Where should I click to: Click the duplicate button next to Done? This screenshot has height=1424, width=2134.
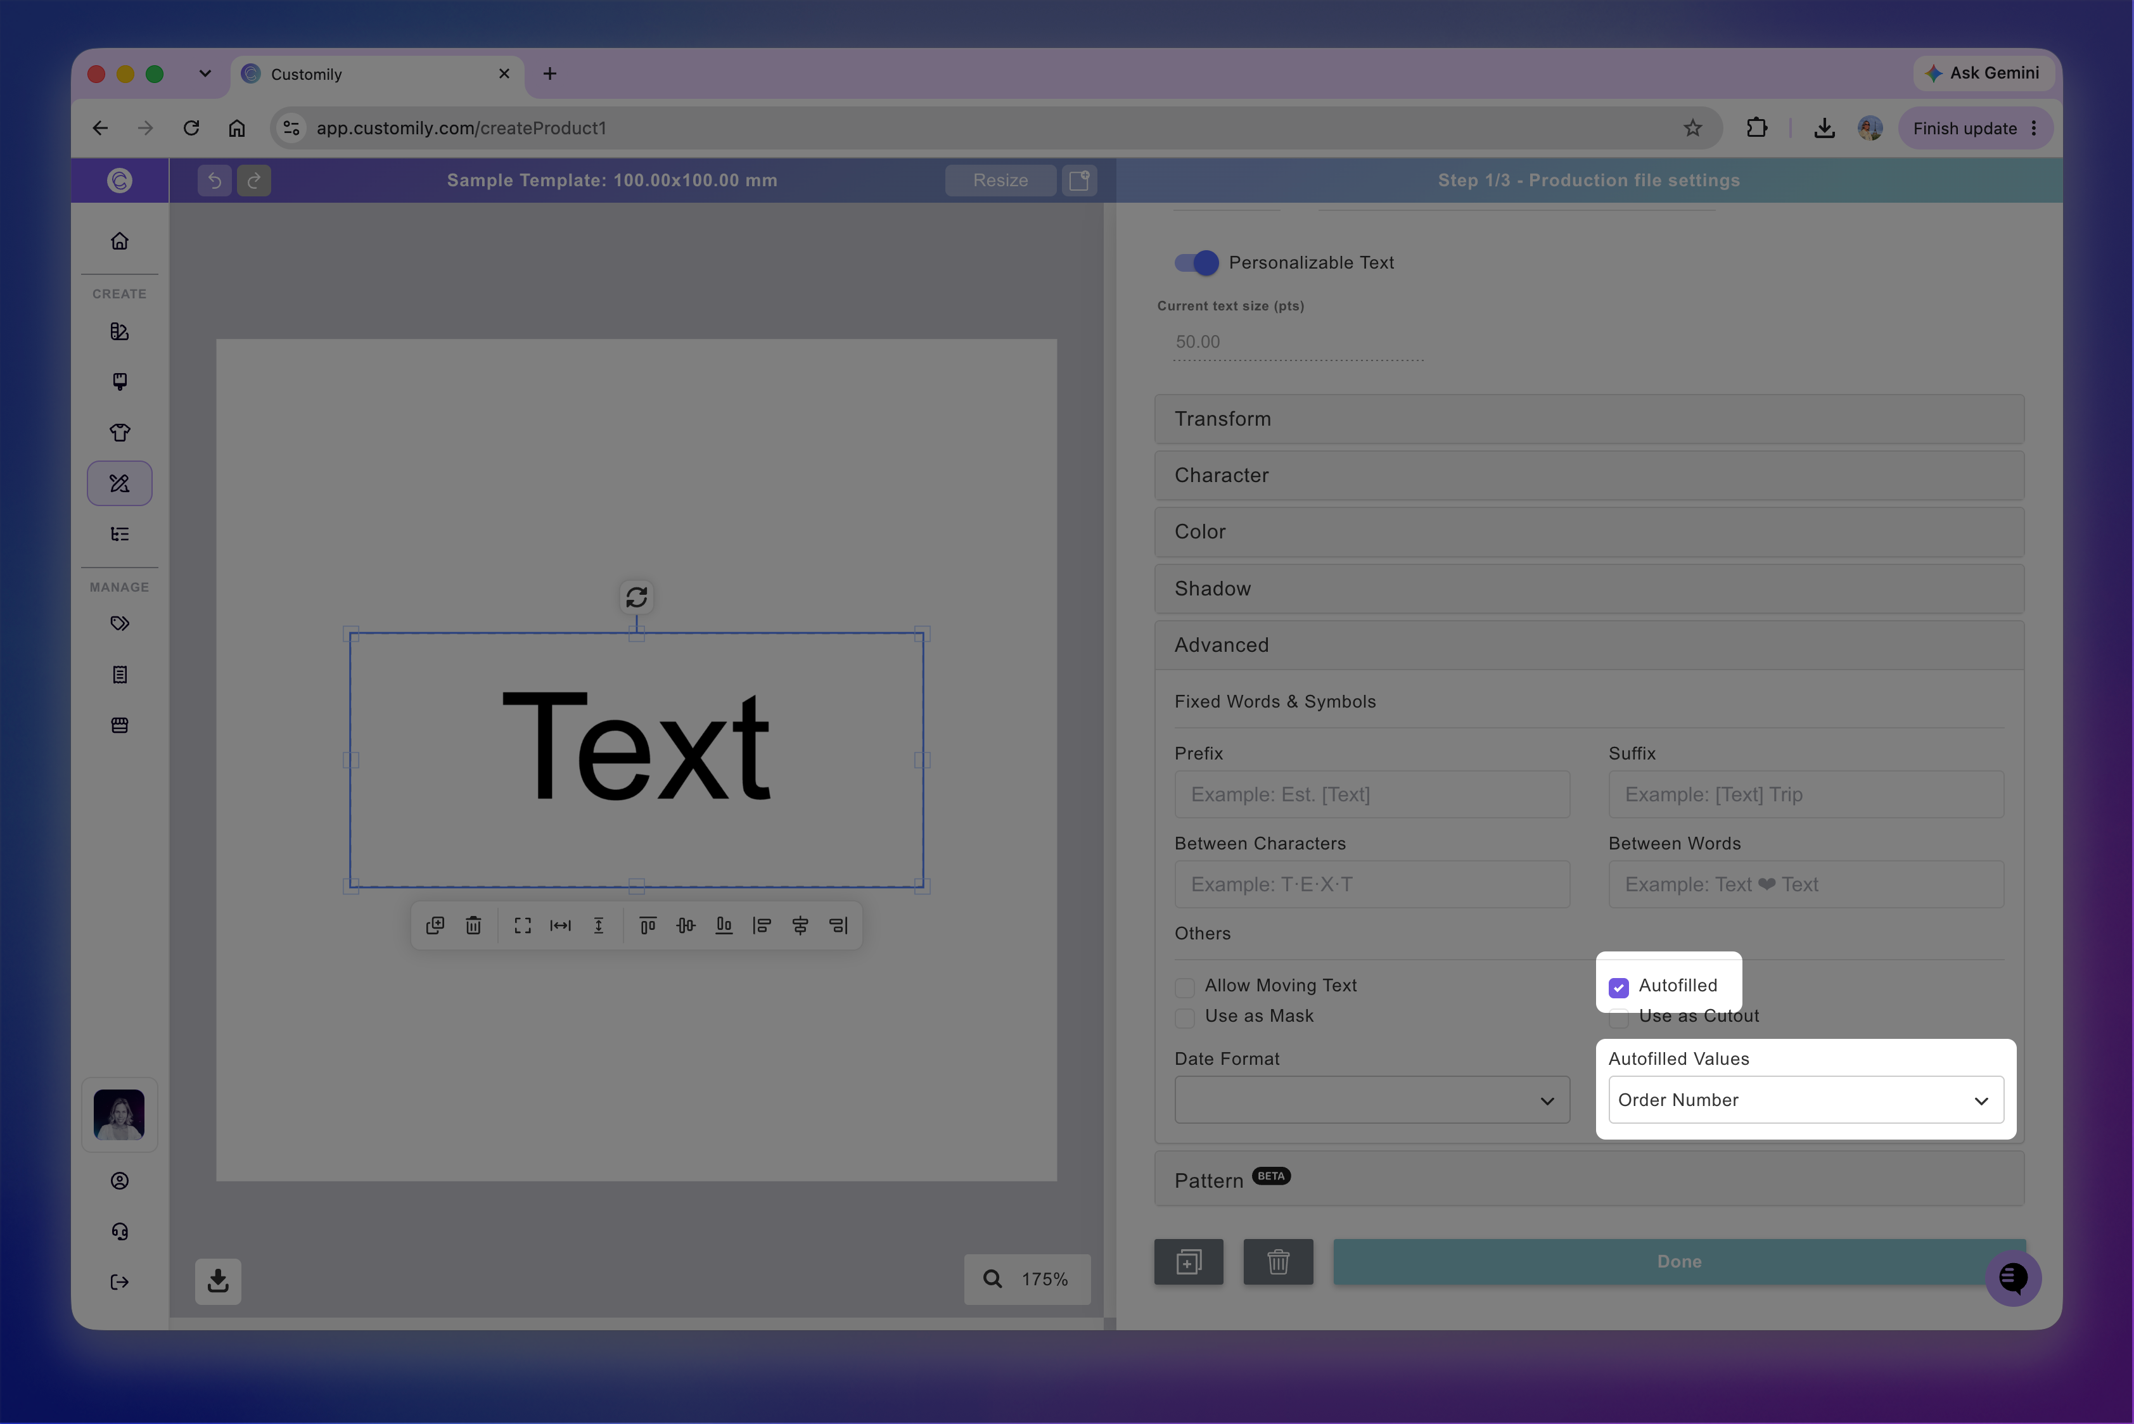point(1188,1261)
